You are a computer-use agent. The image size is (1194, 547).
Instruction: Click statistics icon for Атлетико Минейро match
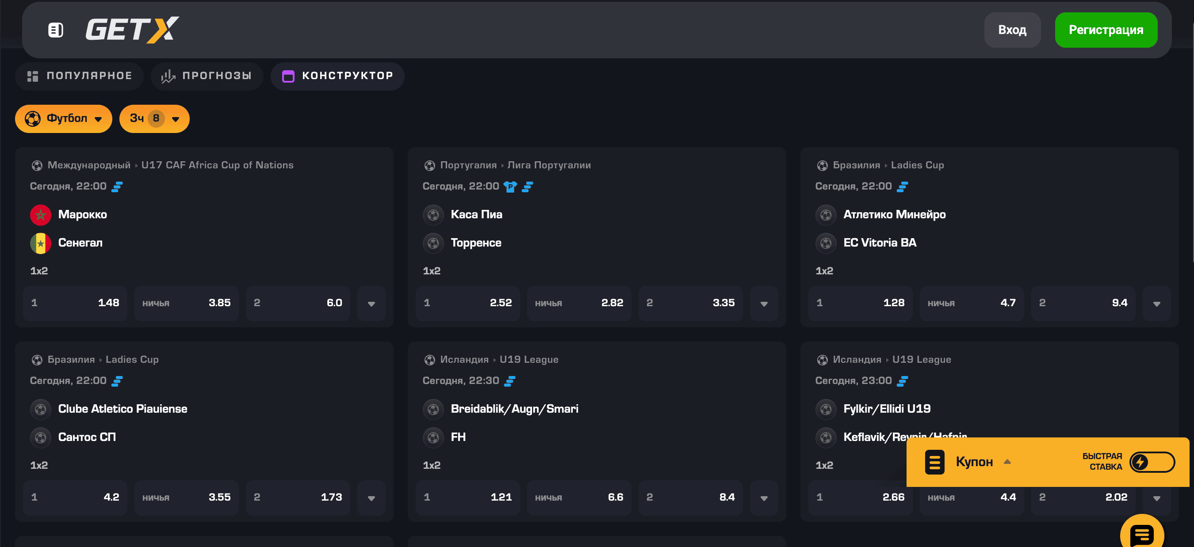[903, 186]
